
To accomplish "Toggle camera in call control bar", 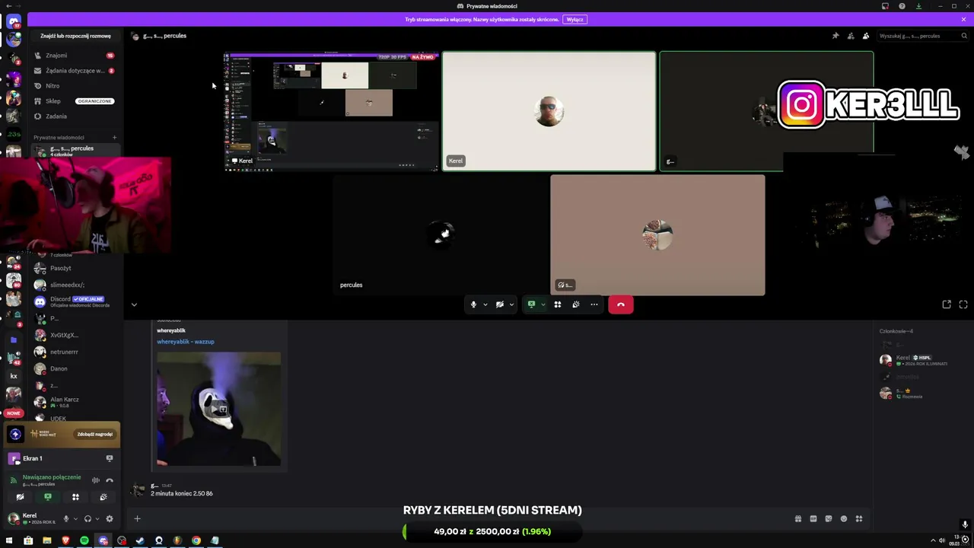I will click(x=500, y=304).
